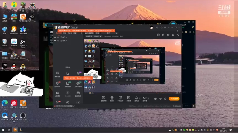Open Task View on the taskbar

[x=9, y=130]
